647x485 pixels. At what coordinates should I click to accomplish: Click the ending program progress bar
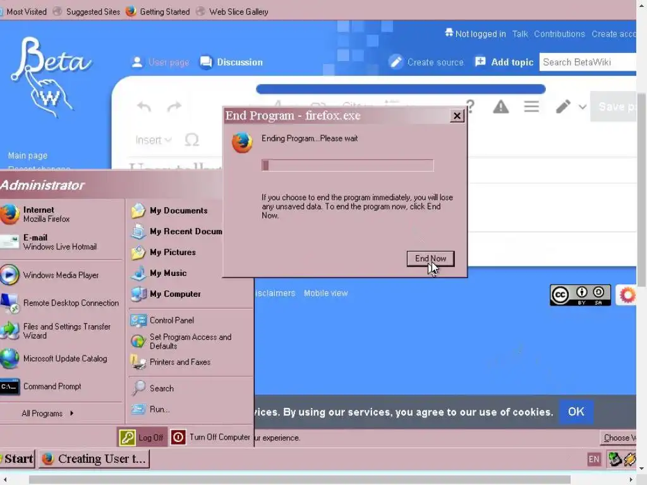tap(347, 165)
